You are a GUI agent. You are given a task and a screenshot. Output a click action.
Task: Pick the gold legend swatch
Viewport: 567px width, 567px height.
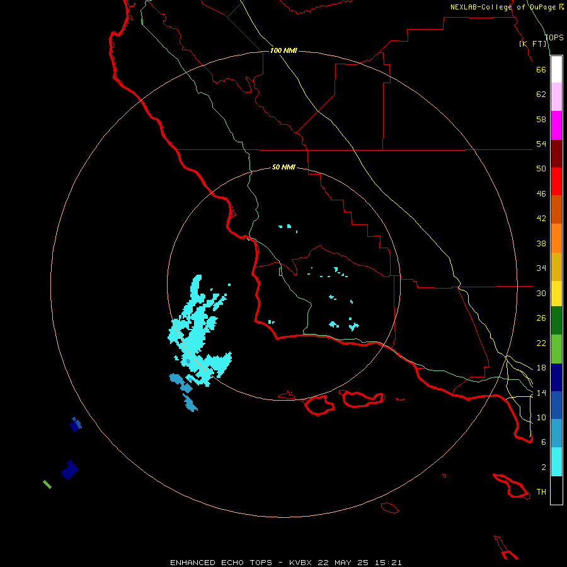pos(556,267)
